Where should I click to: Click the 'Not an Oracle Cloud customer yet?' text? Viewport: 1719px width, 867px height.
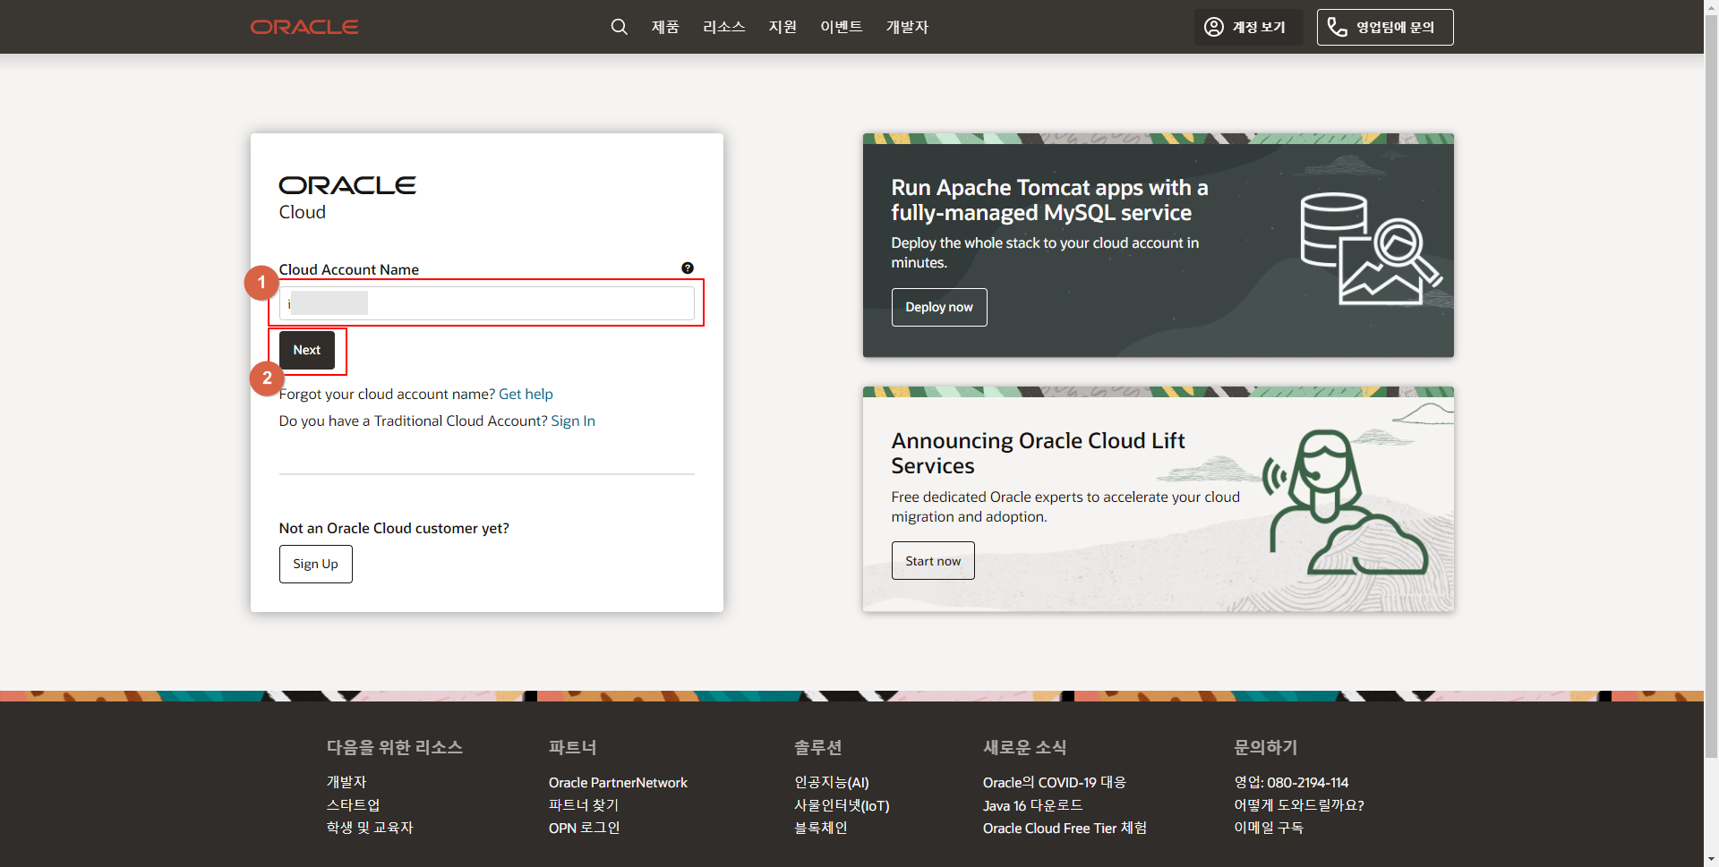[x=394, y=528]
